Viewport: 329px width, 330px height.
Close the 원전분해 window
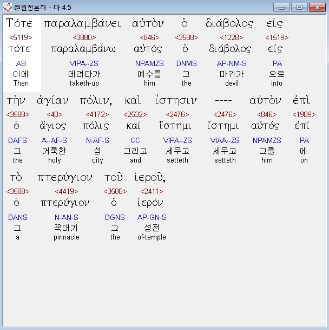click(317, 8)
